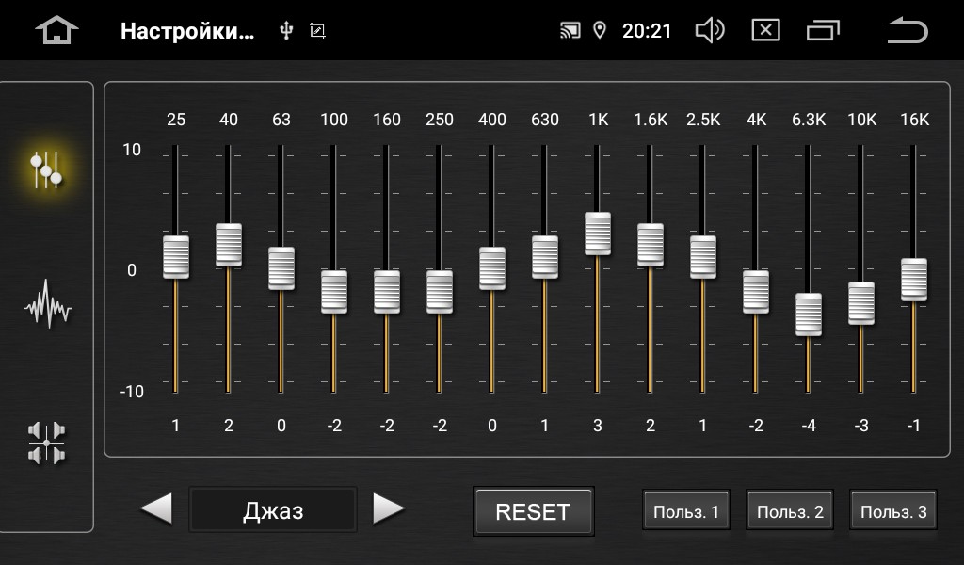Viewport: 964px width, 565px height.
Task: Click the 20:21 clock
Action: pos(647,31)
